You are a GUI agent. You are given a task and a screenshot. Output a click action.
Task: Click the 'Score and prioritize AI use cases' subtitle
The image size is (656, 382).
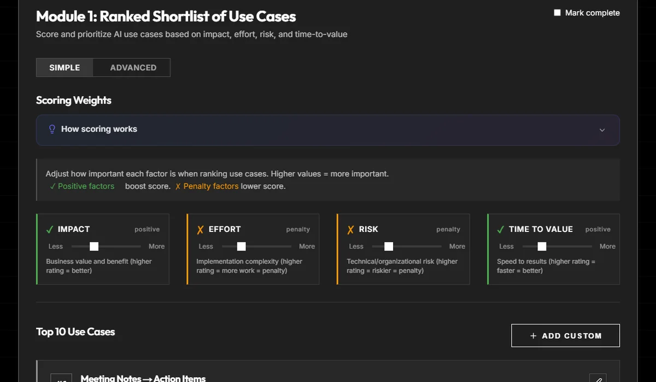[x=191, y=34]
